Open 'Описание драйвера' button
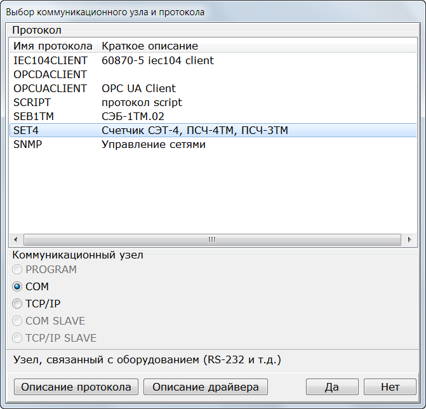Viewport: 426px width, 409px height. 206,387
